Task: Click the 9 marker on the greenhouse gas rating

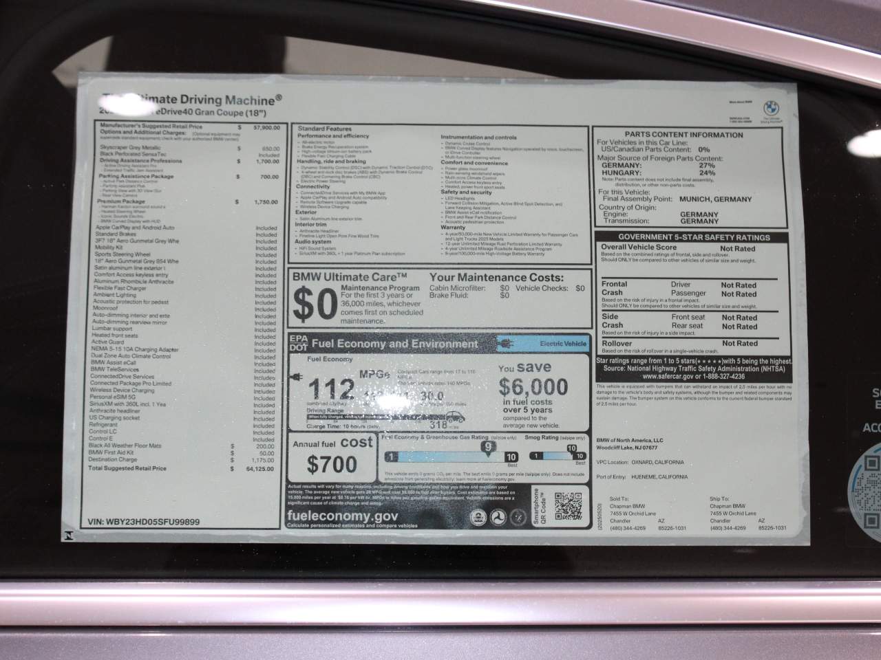Action: click(488, 447)
